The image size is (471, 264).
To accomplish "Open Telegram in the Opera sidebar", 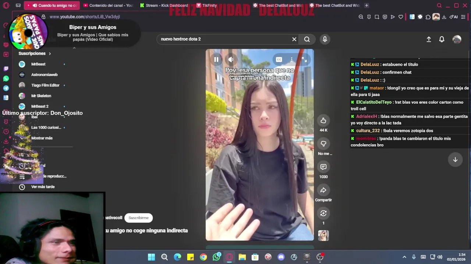I will pos(6,88).
